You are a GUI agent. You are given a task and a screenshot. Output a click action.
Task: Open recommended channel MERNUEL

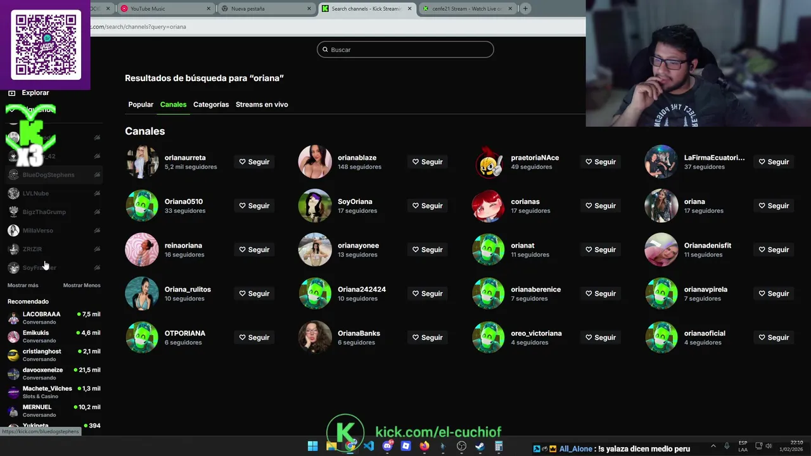pos(54,411)
